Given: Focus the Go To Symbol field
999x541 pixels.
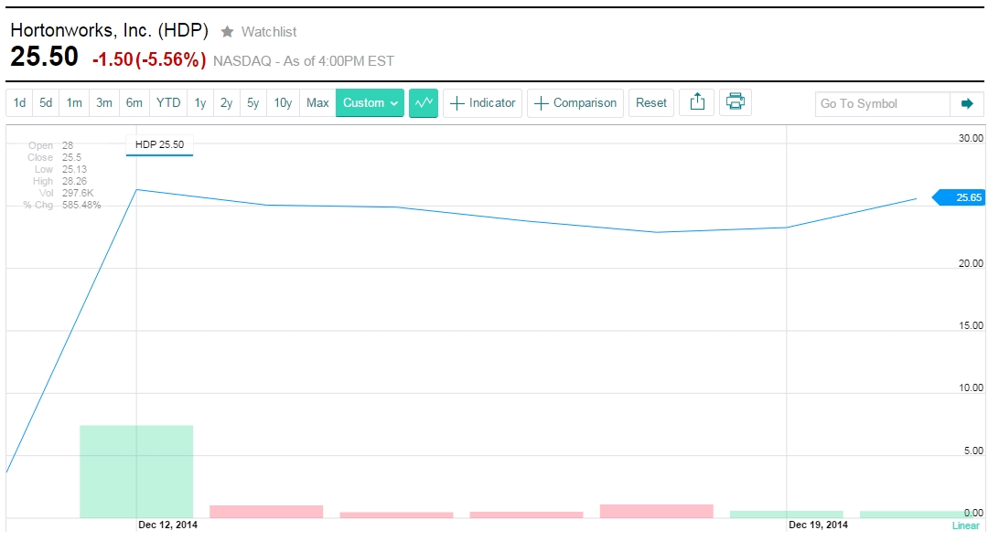Looking at the screenshot, I should tap(883, 104).
